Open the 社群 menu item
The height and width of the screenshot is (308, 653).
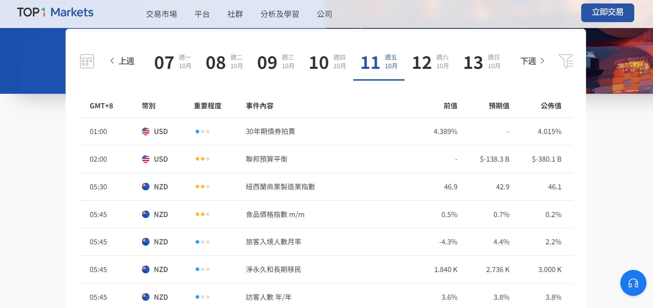click(x=235, y=14)
